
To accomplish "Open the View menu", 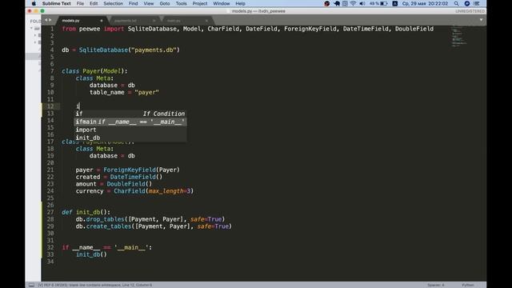I will pos(149,3).
